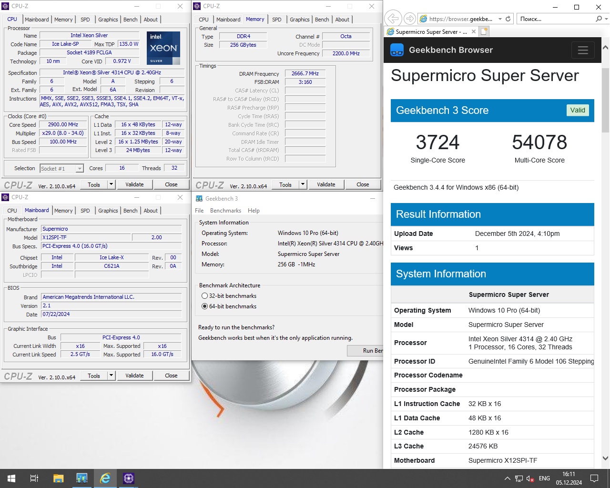This screenshot has width=610, height=488.
Task: Click the Geekbench Browser title link
Action: (x=451, y=50)
